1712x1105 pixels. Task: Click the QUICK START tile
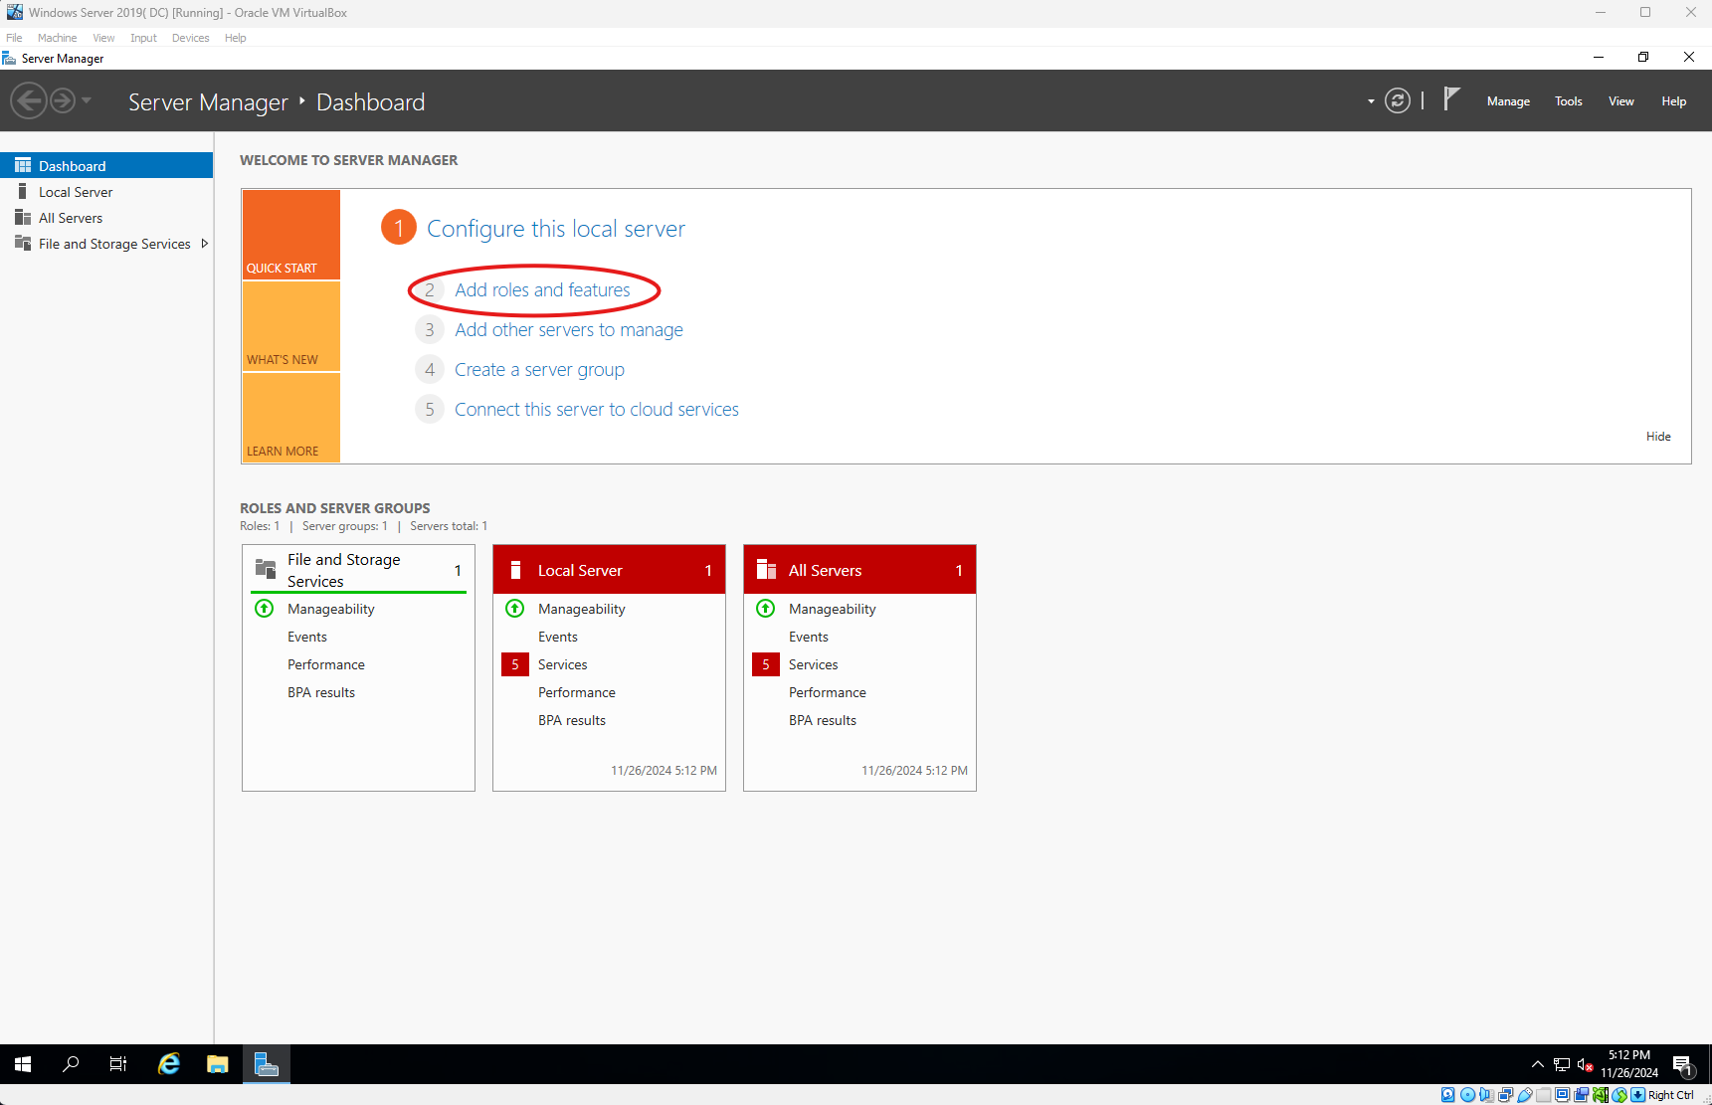291,235
